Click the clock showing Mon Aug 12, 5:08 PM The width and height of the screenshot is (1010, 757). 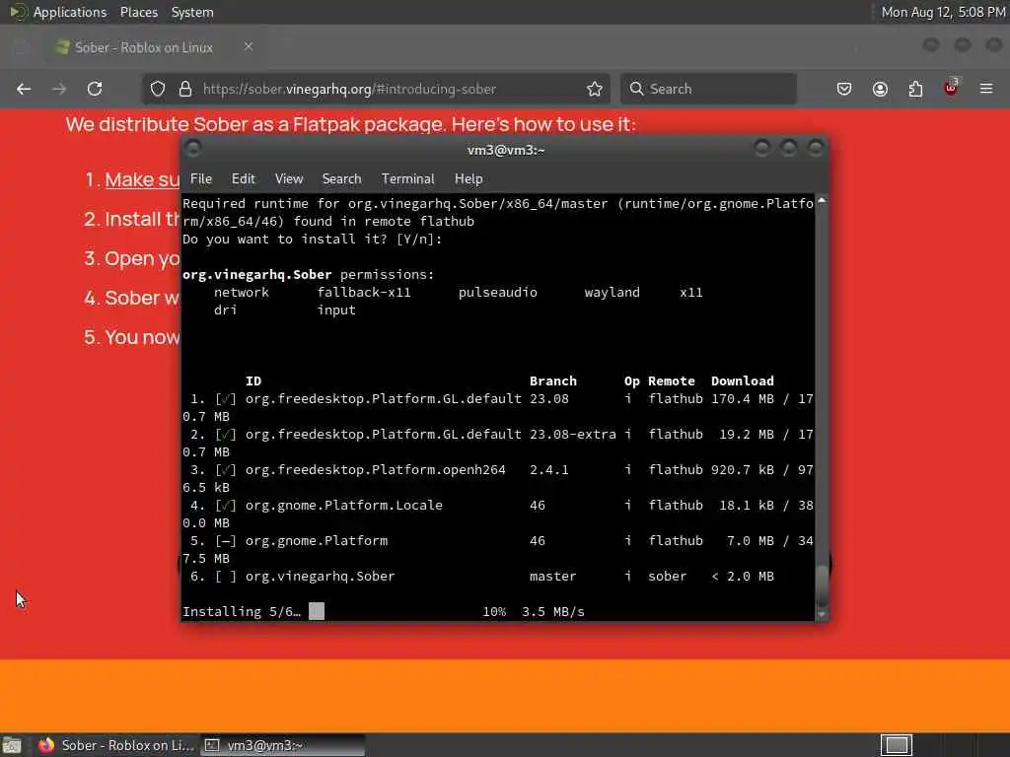943,12
